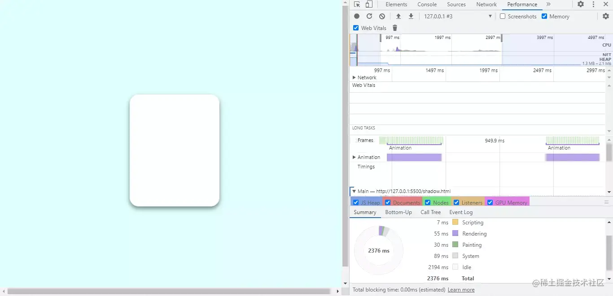
Task: Clear the performance recording
Action: point(382,16)
